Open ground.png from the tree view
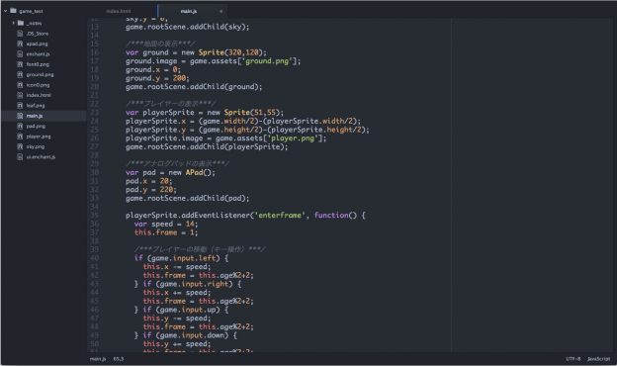Viewport: 617px width, 366px height. click(x=40, y=74)
